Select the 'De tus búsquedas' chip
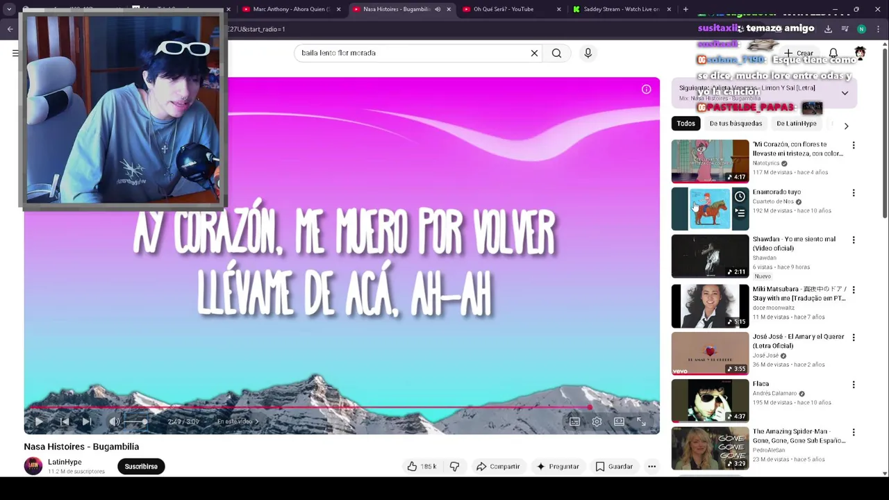889x500 pixels. click(736, 124)
